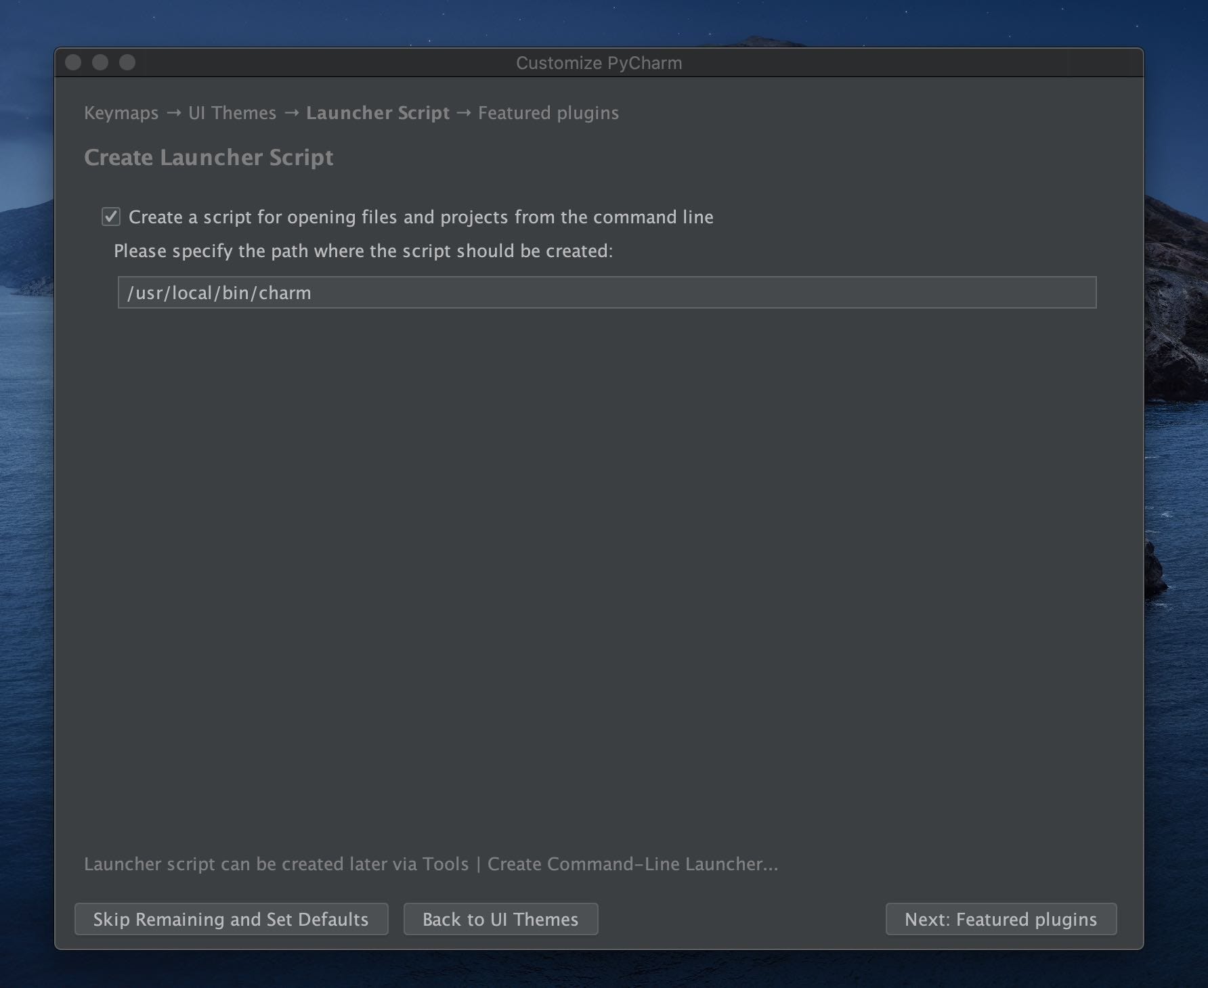Viewport: 1208px width, 988px height.
Task: Select the "/usr/local/bin/charm" path text
Action: pyautogui.click(x=219, y=292)
